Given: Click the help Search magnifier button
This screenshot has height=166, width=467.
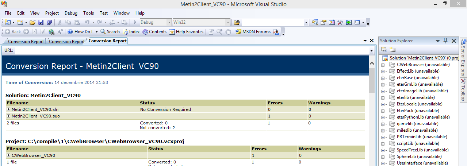Looking at the screenshot, I should pyautogui.click(x=110, y=32).
